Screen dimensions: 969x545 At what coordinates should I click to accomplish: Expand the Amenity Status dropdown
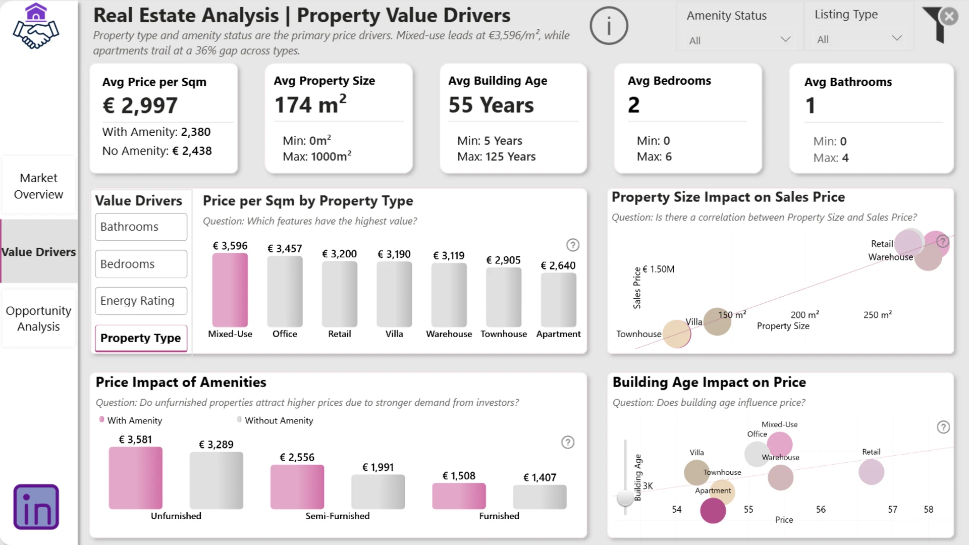click(739, 40)
